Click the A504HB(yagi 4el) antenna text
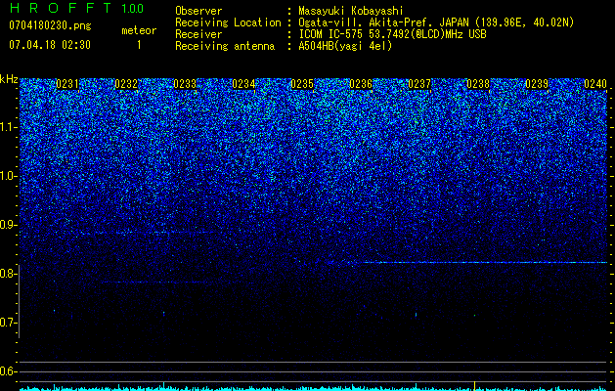This screenshot has height=391, width=615. pos(345,46)
